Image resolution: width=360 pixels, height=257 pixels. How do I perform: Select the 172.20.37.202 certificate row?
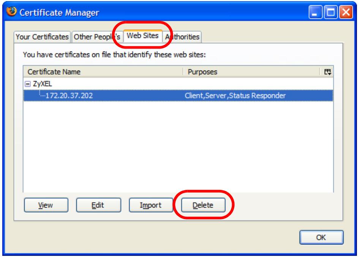178,96
